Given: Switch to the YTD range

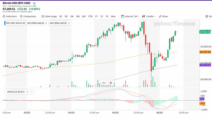Looking at the screenshot, I should [90, 16].
